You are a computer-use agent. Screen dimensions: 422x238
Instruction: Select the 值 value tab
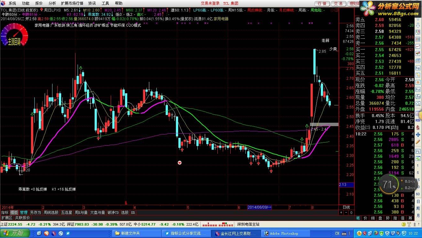[403, 218]
